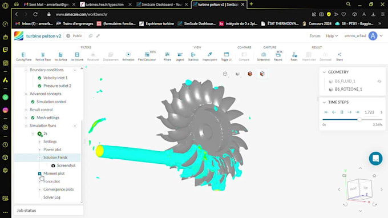Start the Record capture tool
This screenshot has width=388, height=218.
point(278,56)
